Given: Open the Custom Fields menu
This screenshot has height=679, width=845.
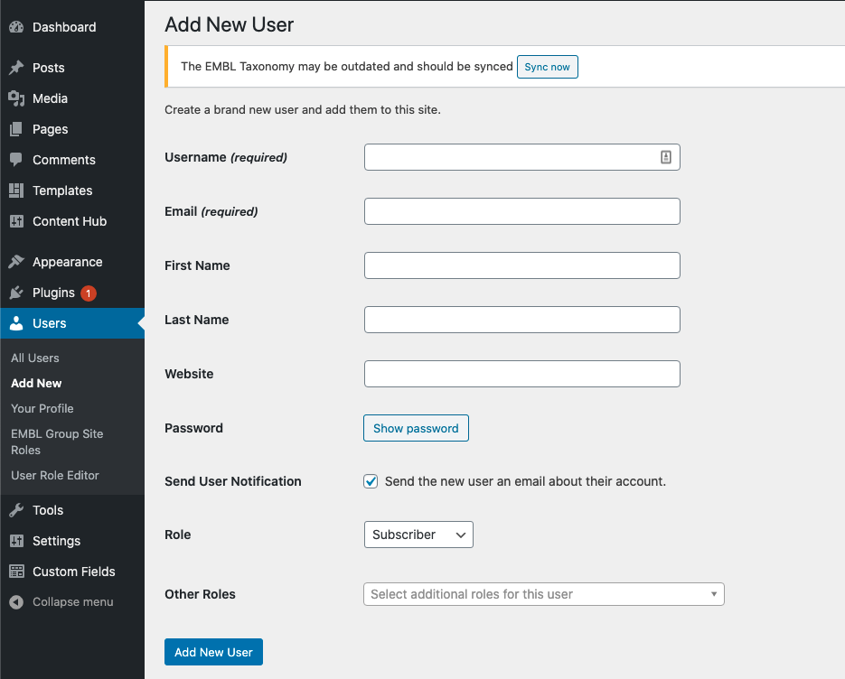Looking at the screenshot, I should [x=74, y=572].
